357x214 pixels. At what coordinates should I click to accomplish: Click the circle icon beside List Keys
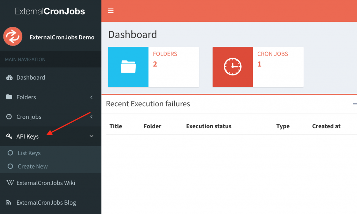click(x=10, y=153)
